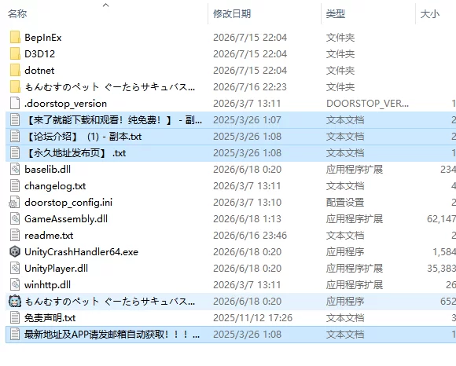
Task: Click the UnityCrashHandler64.exe Unity icon
Action: 15,252
